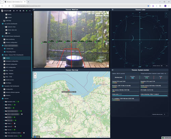Open the Control dashboard item
This screenshot has width=171, height=139.
coord(17,58)
